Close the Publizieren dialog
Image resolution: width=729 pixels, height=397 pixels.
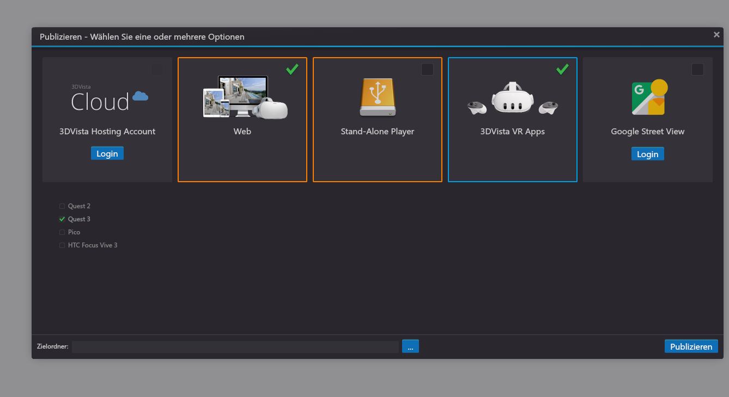coord(716,35)
